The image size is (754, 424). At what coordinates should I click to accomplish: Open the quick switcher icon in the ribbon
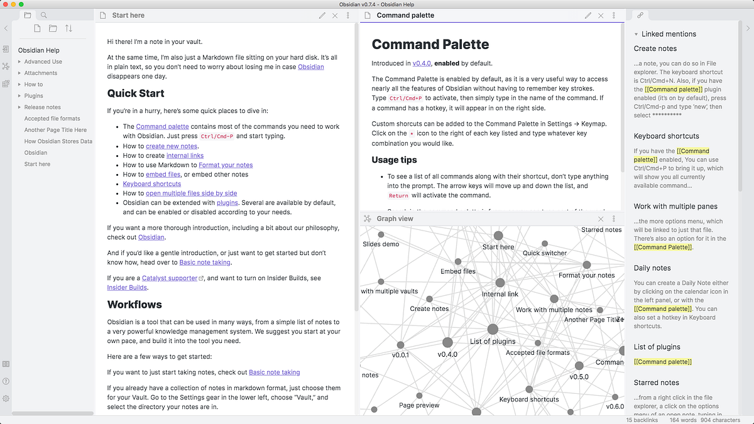click(x=6, y=49)
